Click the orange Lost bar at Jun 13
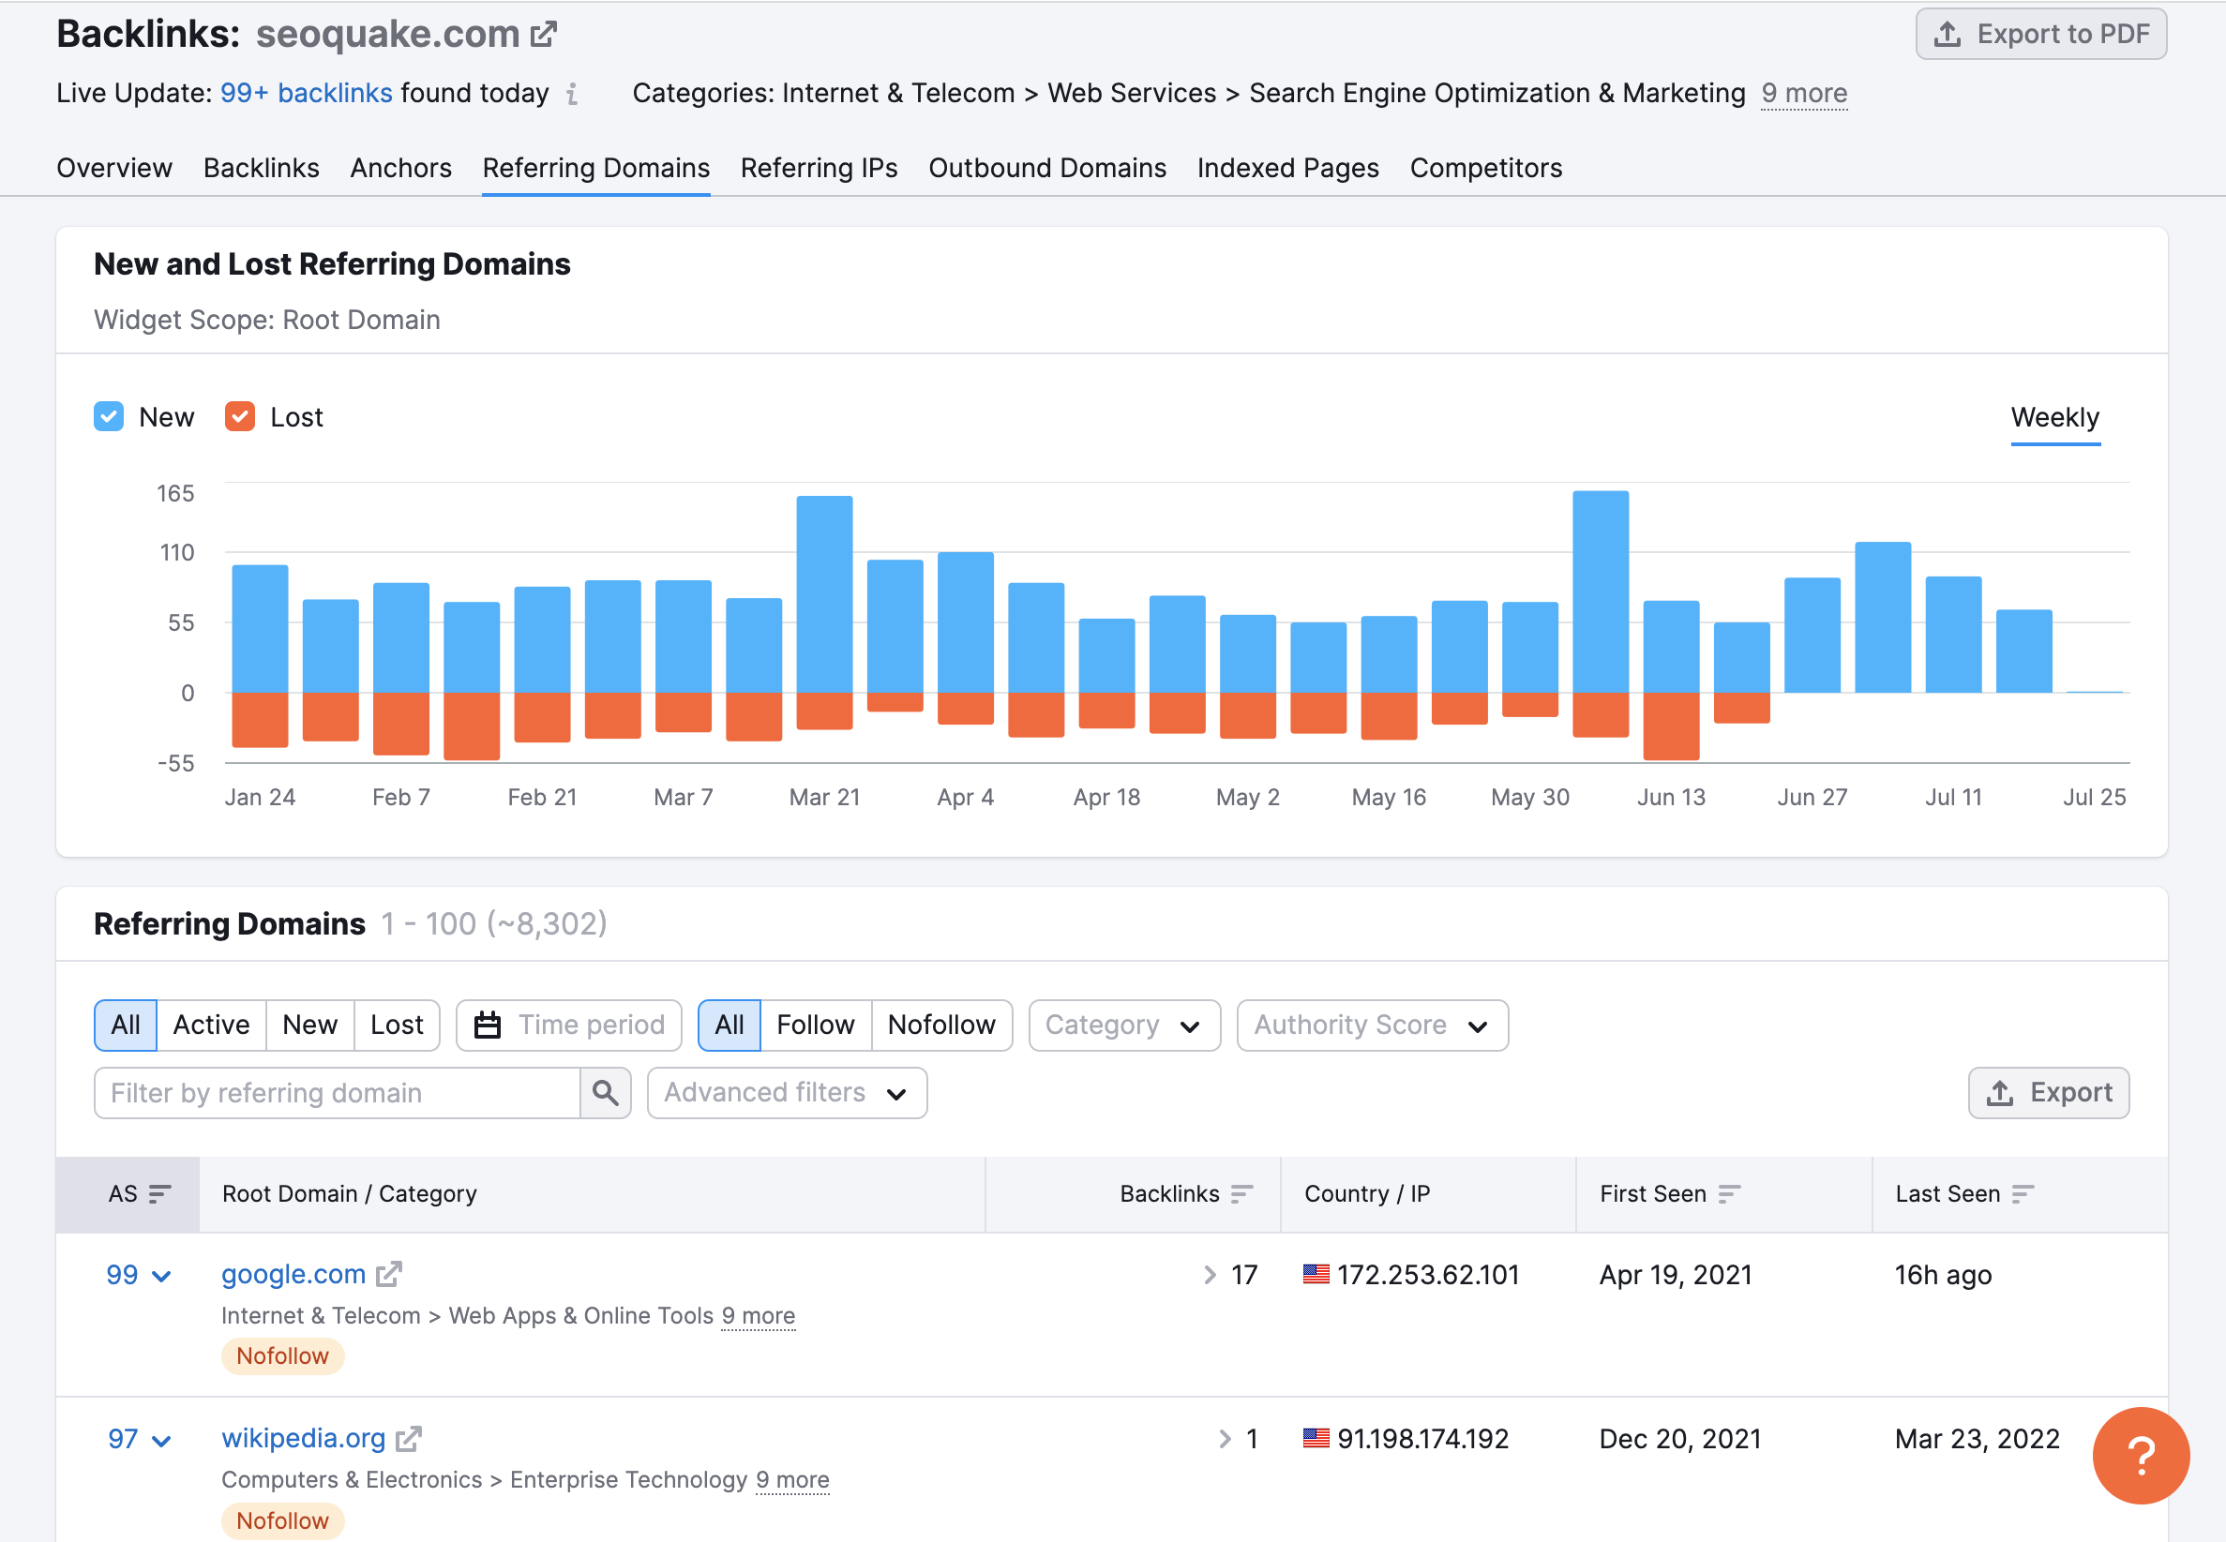This screenshot has height=1542, width=2226. [1671, 726]
